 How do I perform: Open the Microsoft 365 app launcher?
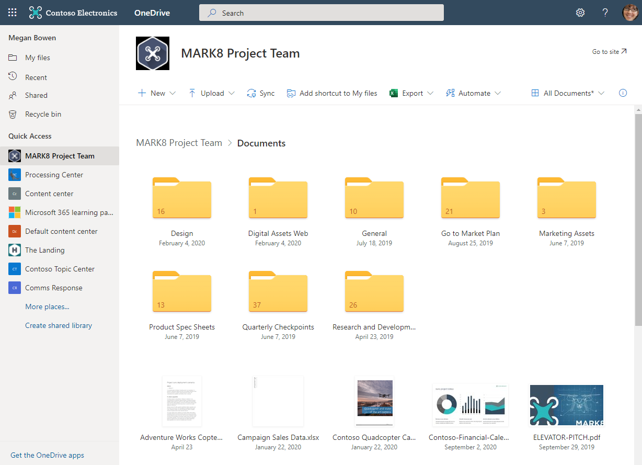[12, 12]
